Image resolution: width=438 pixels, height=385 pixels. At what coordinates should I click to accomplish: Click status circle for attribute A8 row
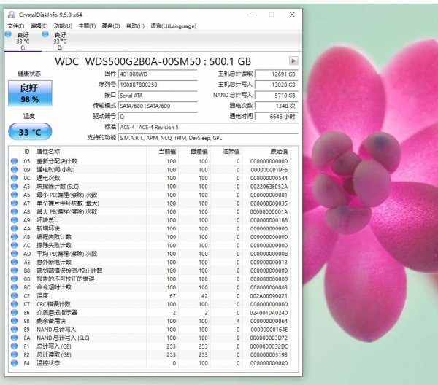[15, 211]
